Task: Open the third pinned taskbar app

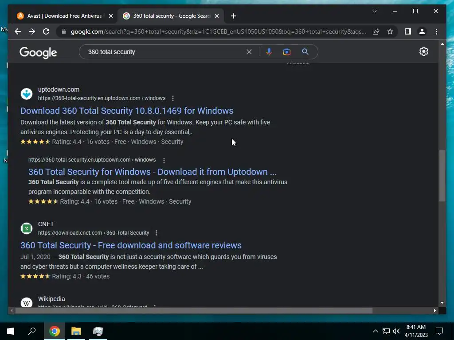Action: 98,331
